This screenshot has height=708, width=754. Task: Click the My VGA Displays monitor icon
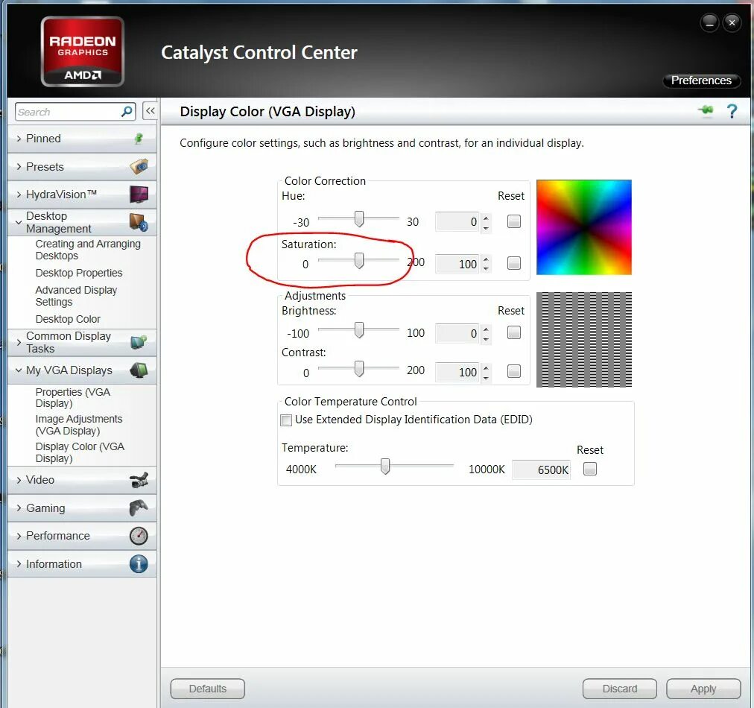(x=139, y=370)
